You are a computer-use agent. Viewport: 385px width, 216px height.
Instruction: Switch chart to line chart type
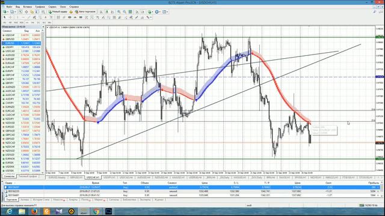coord(112,12)
